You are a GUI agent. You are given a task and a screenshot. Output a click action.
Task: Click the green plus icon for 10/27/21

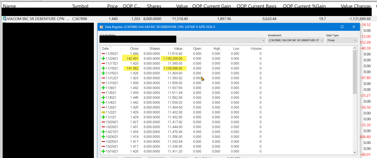click(103, 132)
